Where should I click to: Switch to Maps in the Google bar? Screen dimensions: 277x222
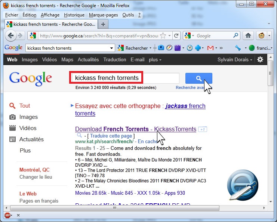click(x=67, y=60)
